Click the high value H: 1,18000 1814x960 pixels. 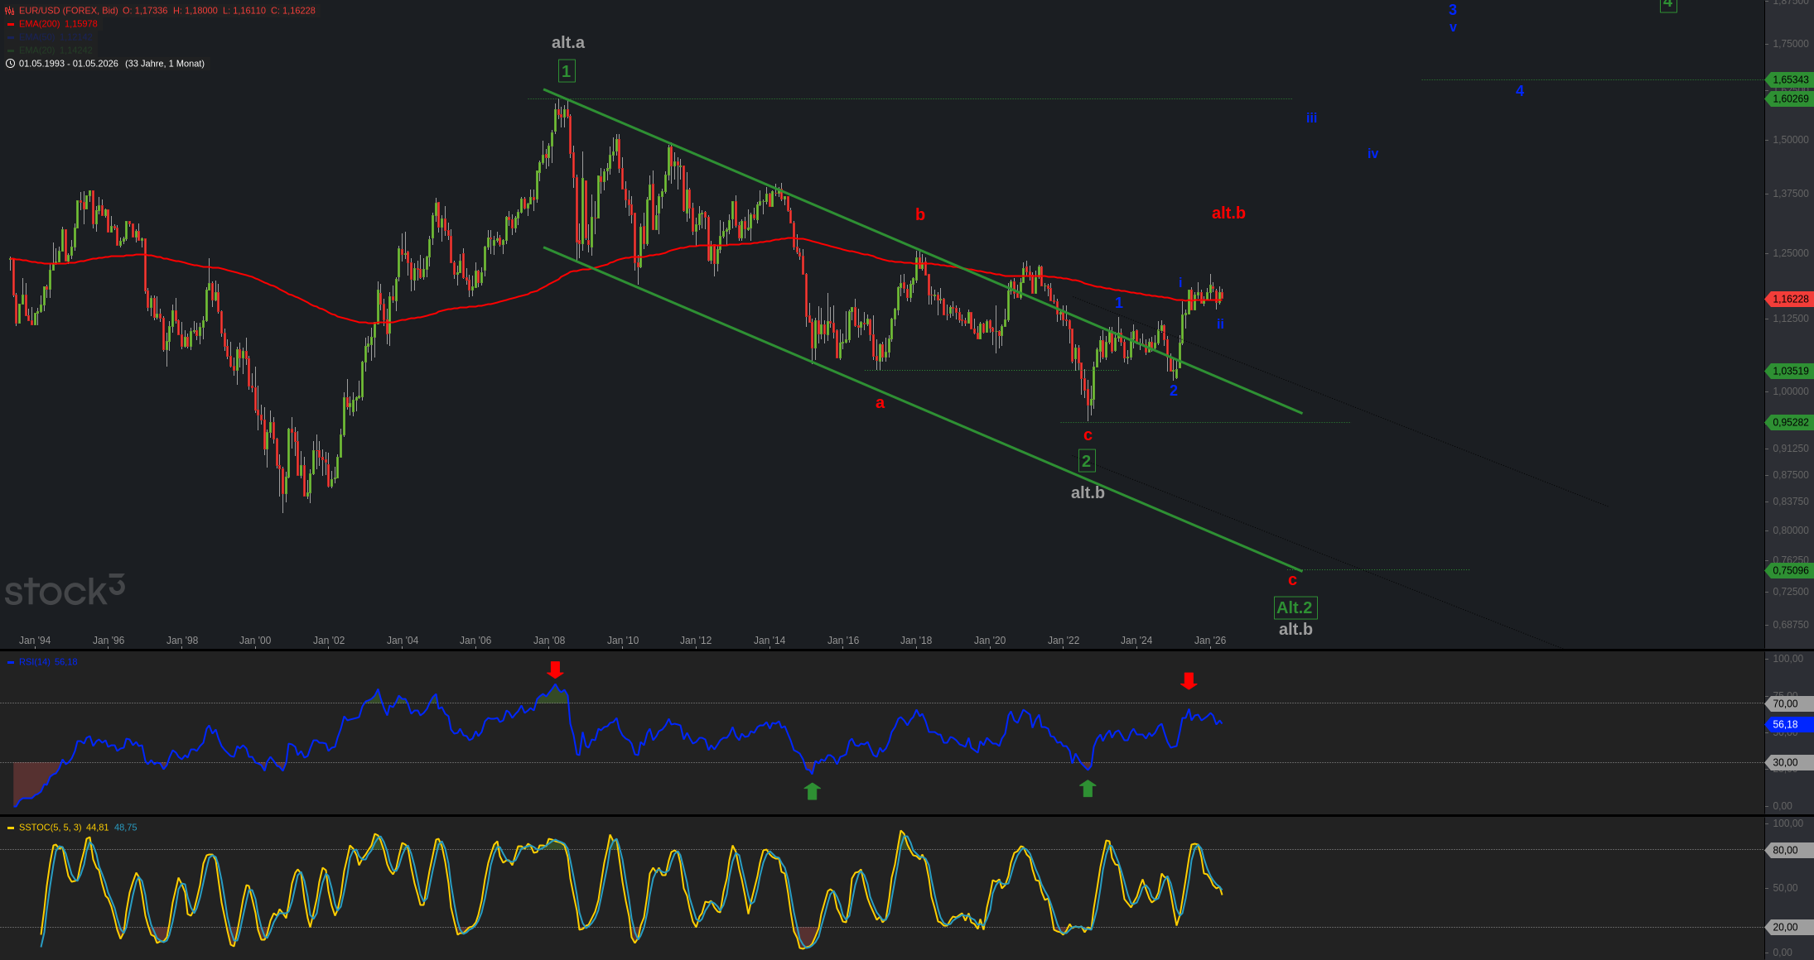(x=195, y=11)
